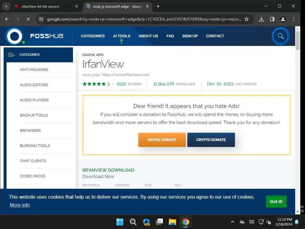Click scrollbar down arrow
The image size is (305, 229).
click(x=298, y=211)
